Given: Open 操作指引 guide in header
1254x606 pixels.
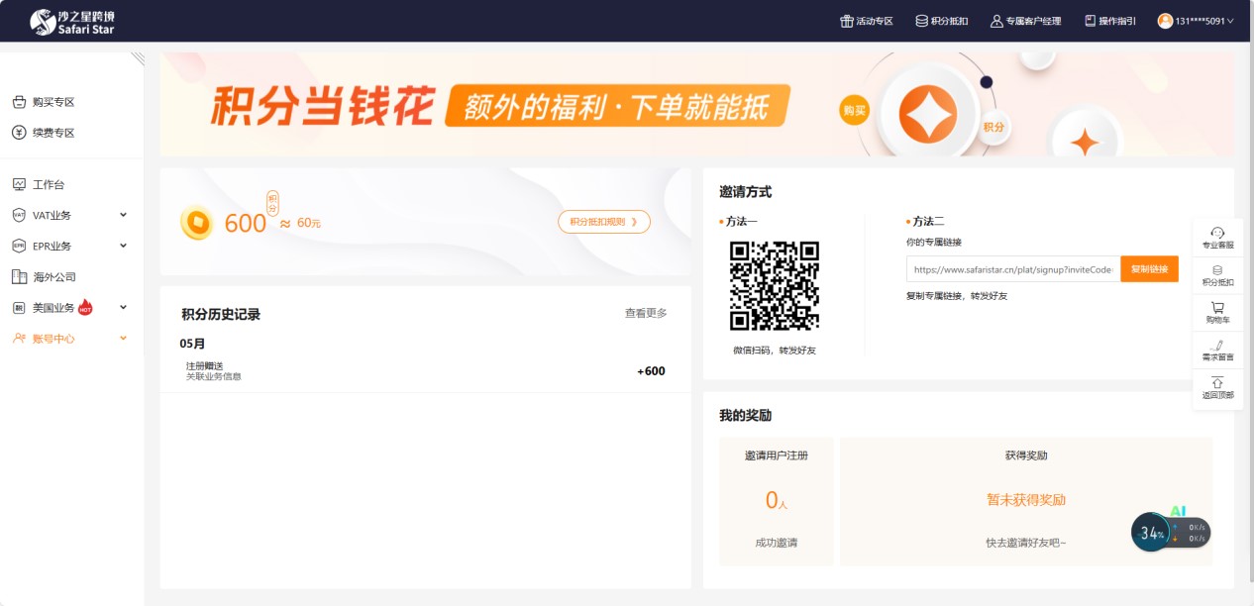Looking at the screenshot, I should coord(1091,21).
